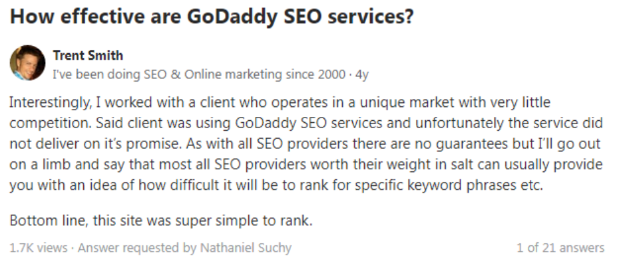This screenshot has width=617, height=273.
Task: Click the Bottom line closing sentence
Action: 160,221
